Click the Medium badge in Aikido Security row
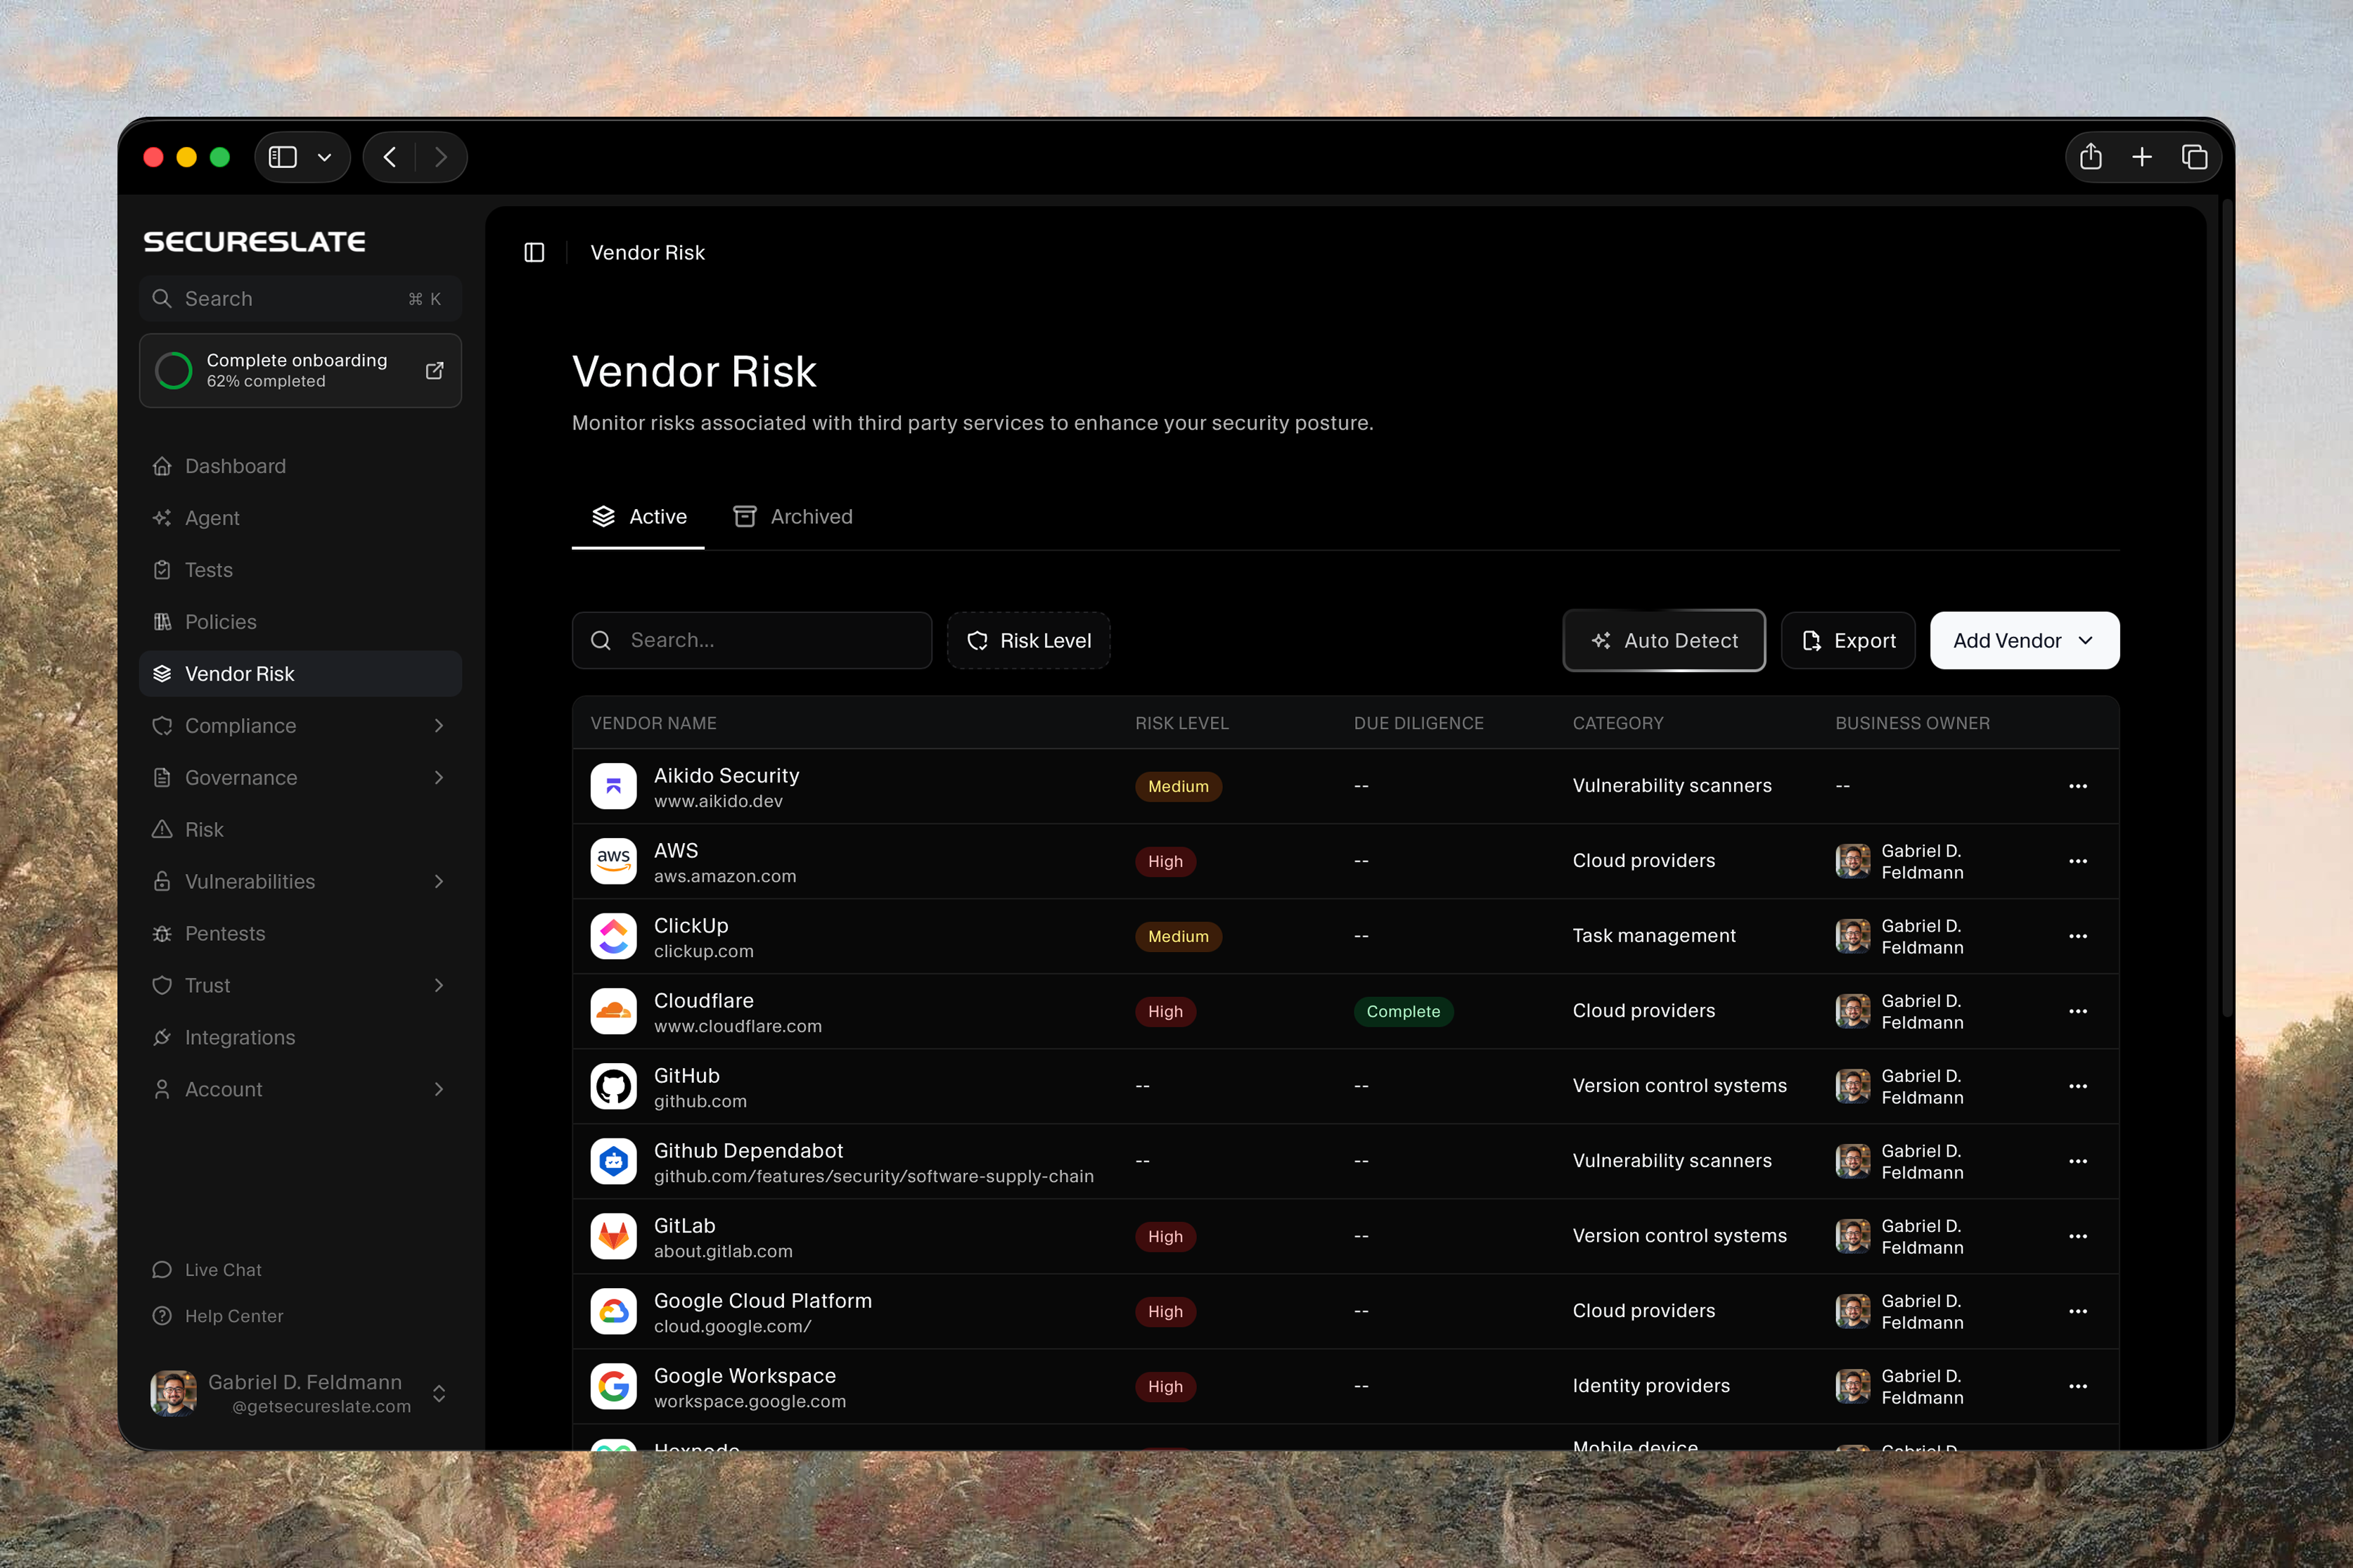The width and height of the screenshot is (2353, 1568). (1178, 786)
